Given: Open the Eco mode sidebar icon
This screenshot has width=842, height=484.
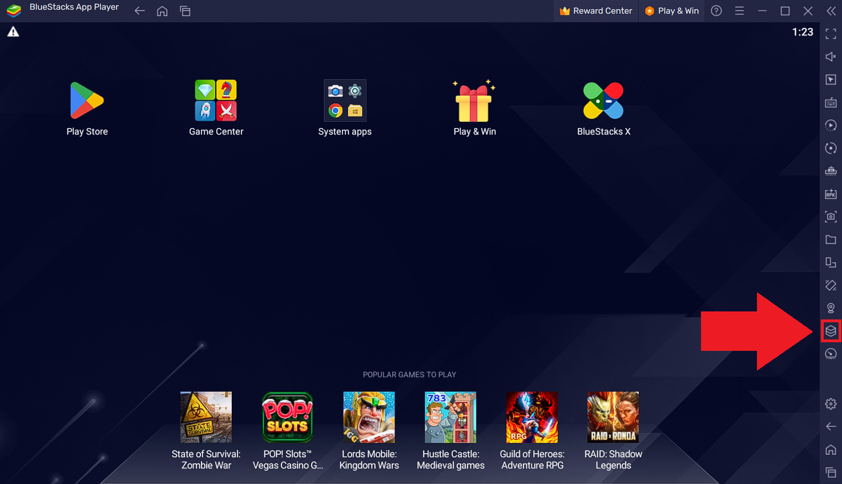Looking at the screenshot, I should [x=831, y=354].
